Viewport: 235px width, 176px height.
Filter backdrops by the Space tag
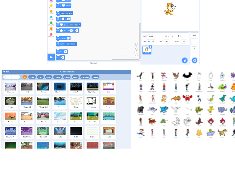[x=75, y=77]
